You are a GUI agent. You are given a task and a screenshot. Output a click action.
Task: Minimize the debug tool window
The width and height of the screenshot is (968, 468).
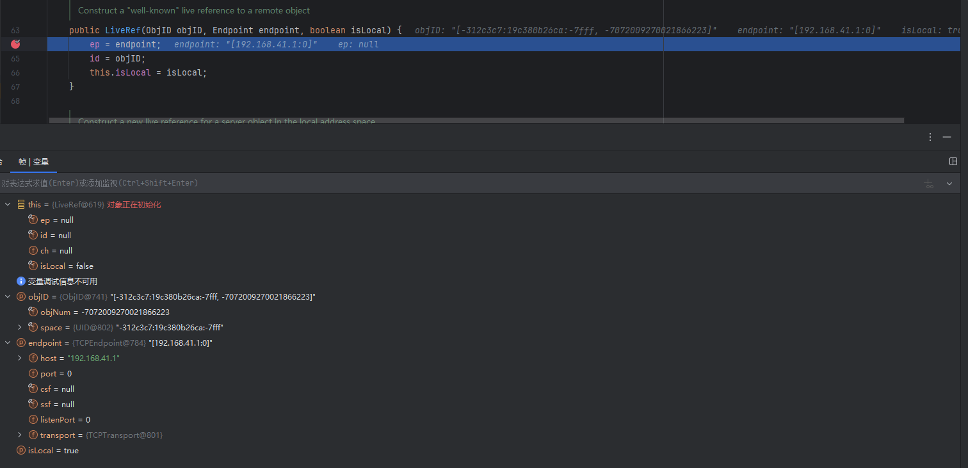pyautogui.click(x=948, y=137)
